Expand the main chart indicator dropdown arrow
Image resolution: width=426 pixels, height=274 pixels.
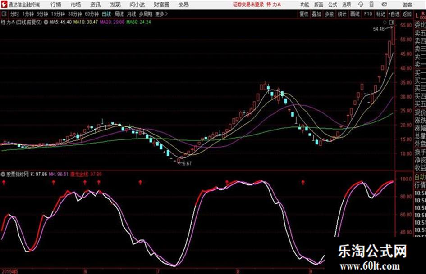coord(46,22)
